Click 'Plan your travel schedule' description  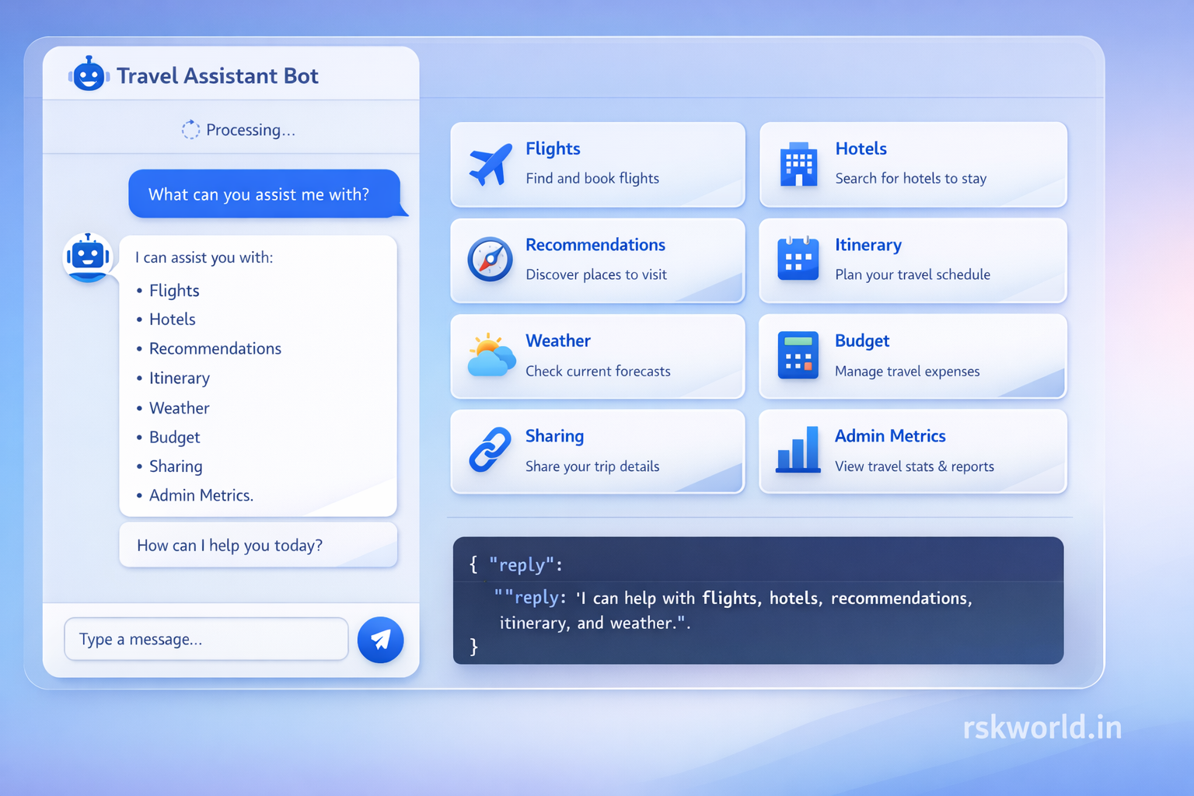click(x=913, y=275)
